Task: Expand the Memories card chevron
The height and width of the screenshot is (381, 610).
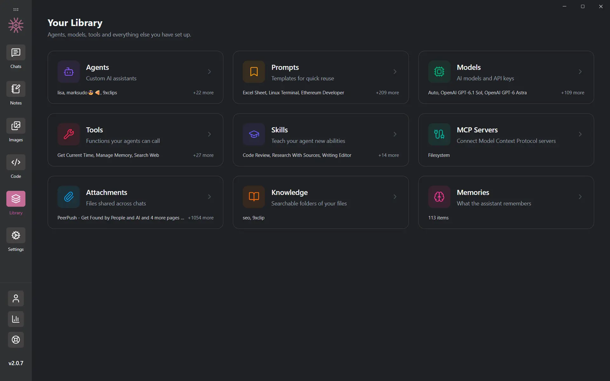Action: pyautogui.click(x=580, y=197)
